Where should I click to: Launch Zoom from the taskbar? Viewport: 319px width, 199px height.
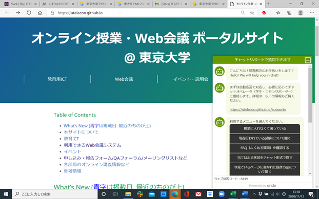point(222,194)
